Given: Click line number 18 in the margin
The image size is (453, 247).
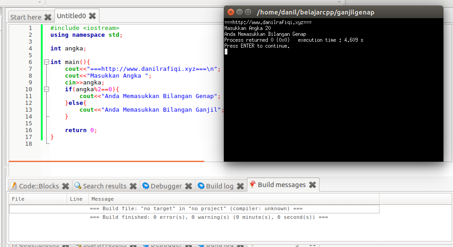Looking at the screenshot, I should click(x=29, y=144).
